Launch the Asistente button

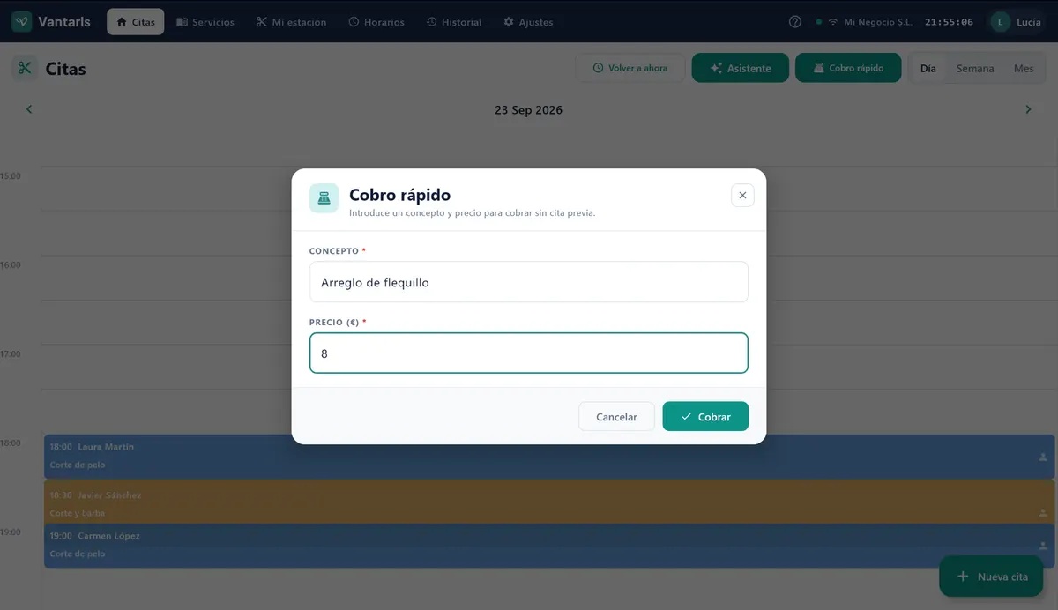[x=741, y=68]
